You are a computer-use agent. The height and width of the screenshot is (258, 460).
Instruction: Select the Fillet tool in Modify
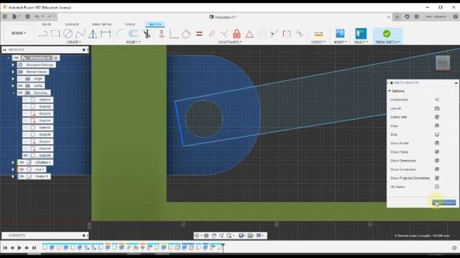(x=120, y=34)
